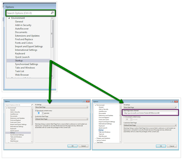This screenshot has width=182, height=159.
Task: Select Synchronized Settings in large top window
Action: pos(27,64)
